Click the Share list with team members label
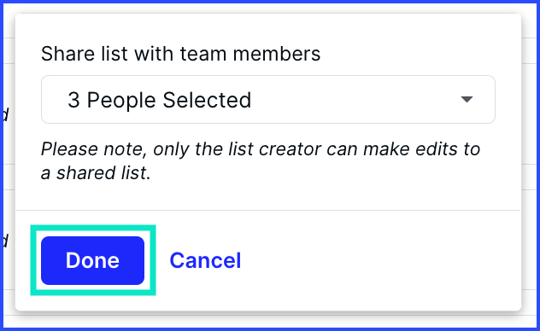This screenshot has height=331, width=540. pyautogui.click(x=180, y=54)
